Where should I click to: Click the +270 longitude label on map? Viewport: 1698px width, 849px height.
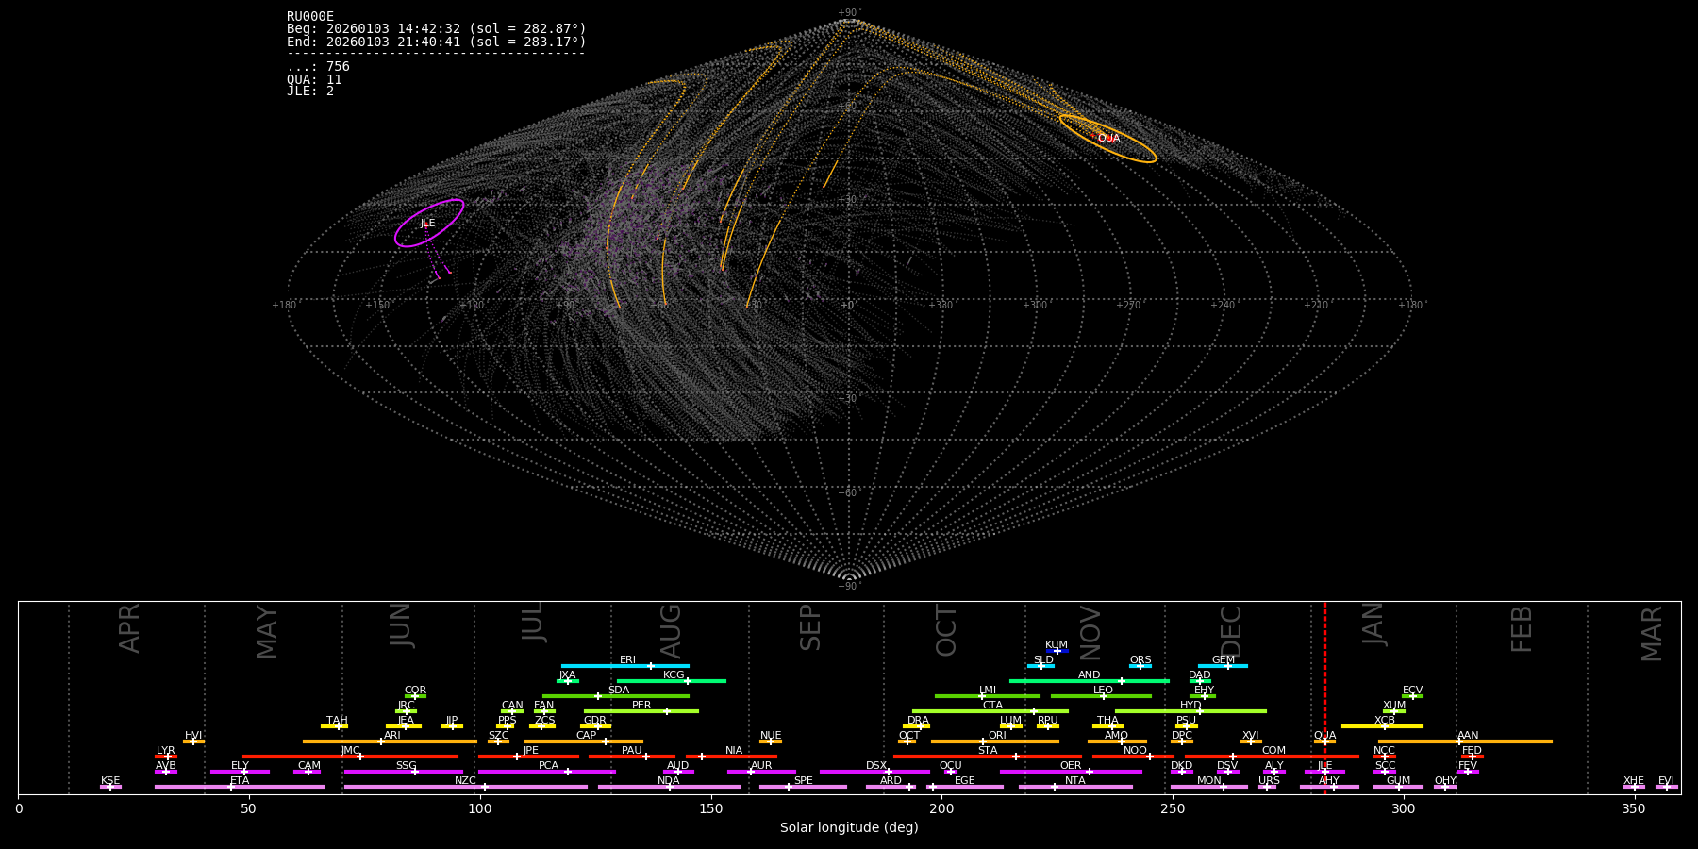[x=1129, y=305]
